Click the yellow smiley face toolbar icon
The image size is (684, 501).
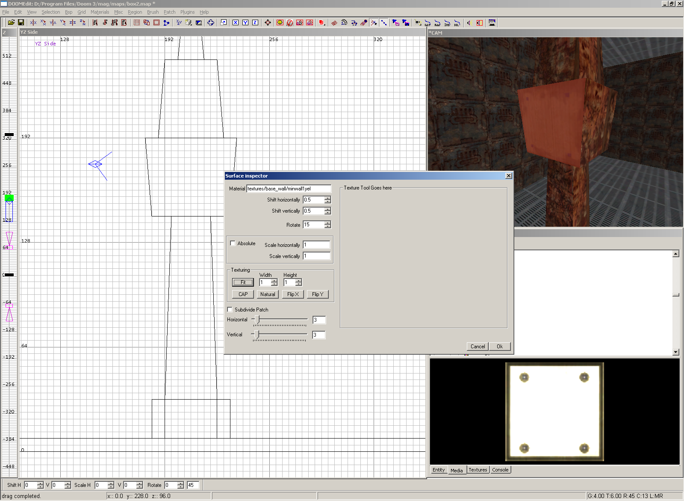pos(280,23)
